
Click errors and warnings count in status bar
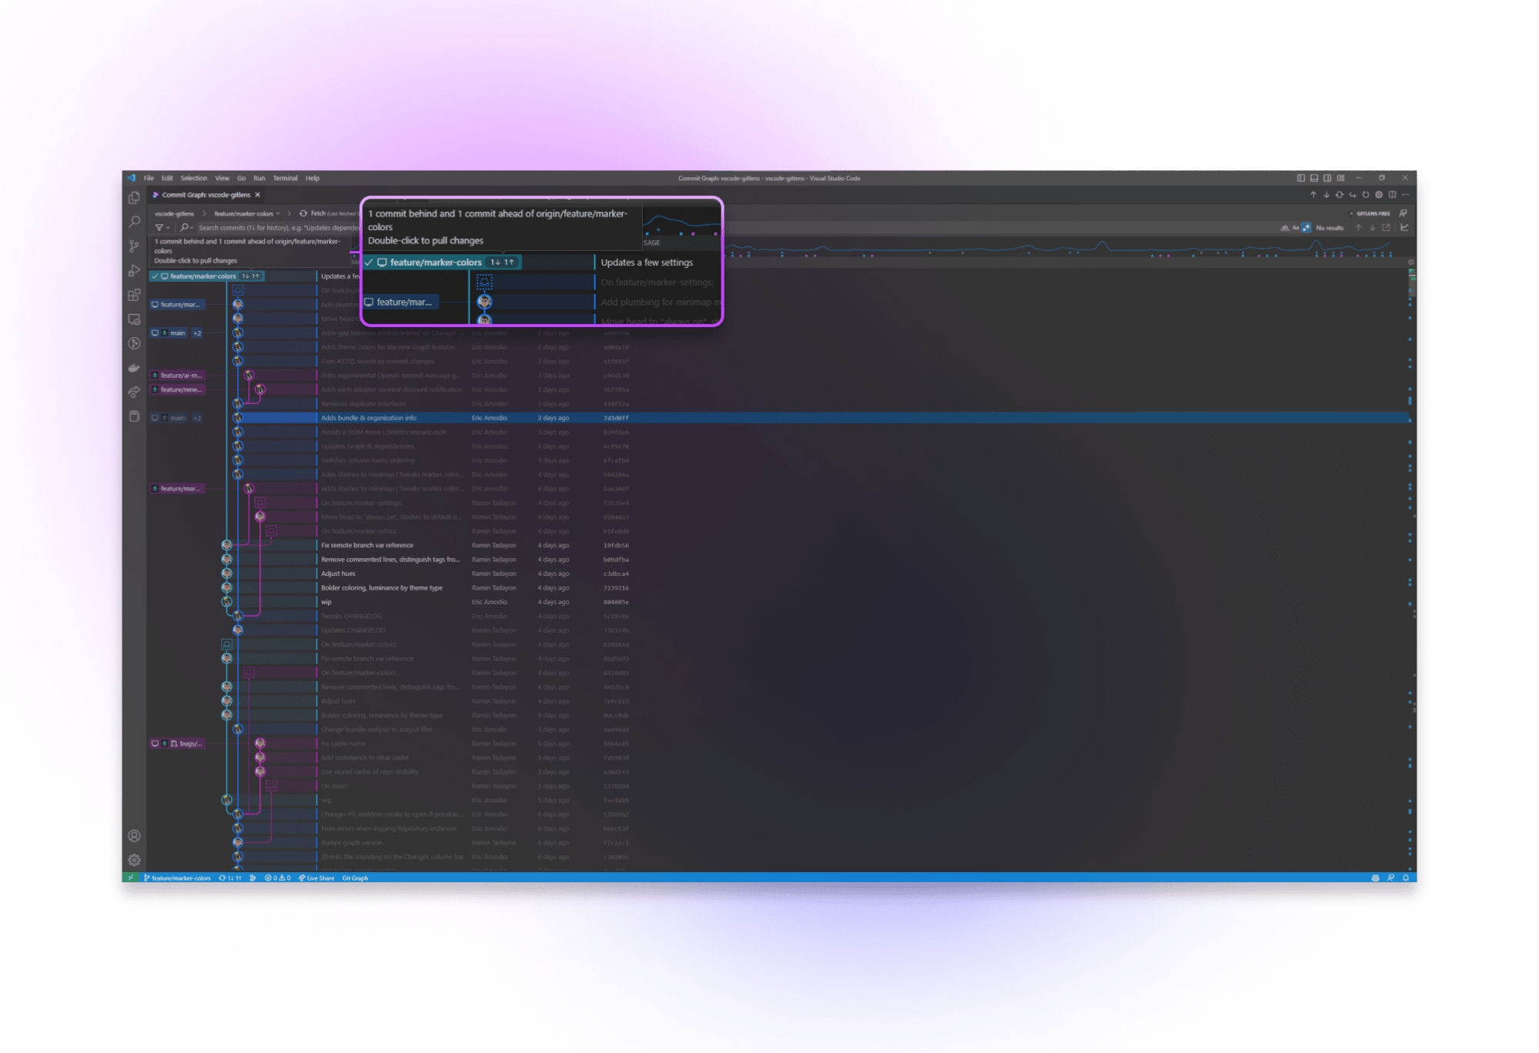[277, 877]
